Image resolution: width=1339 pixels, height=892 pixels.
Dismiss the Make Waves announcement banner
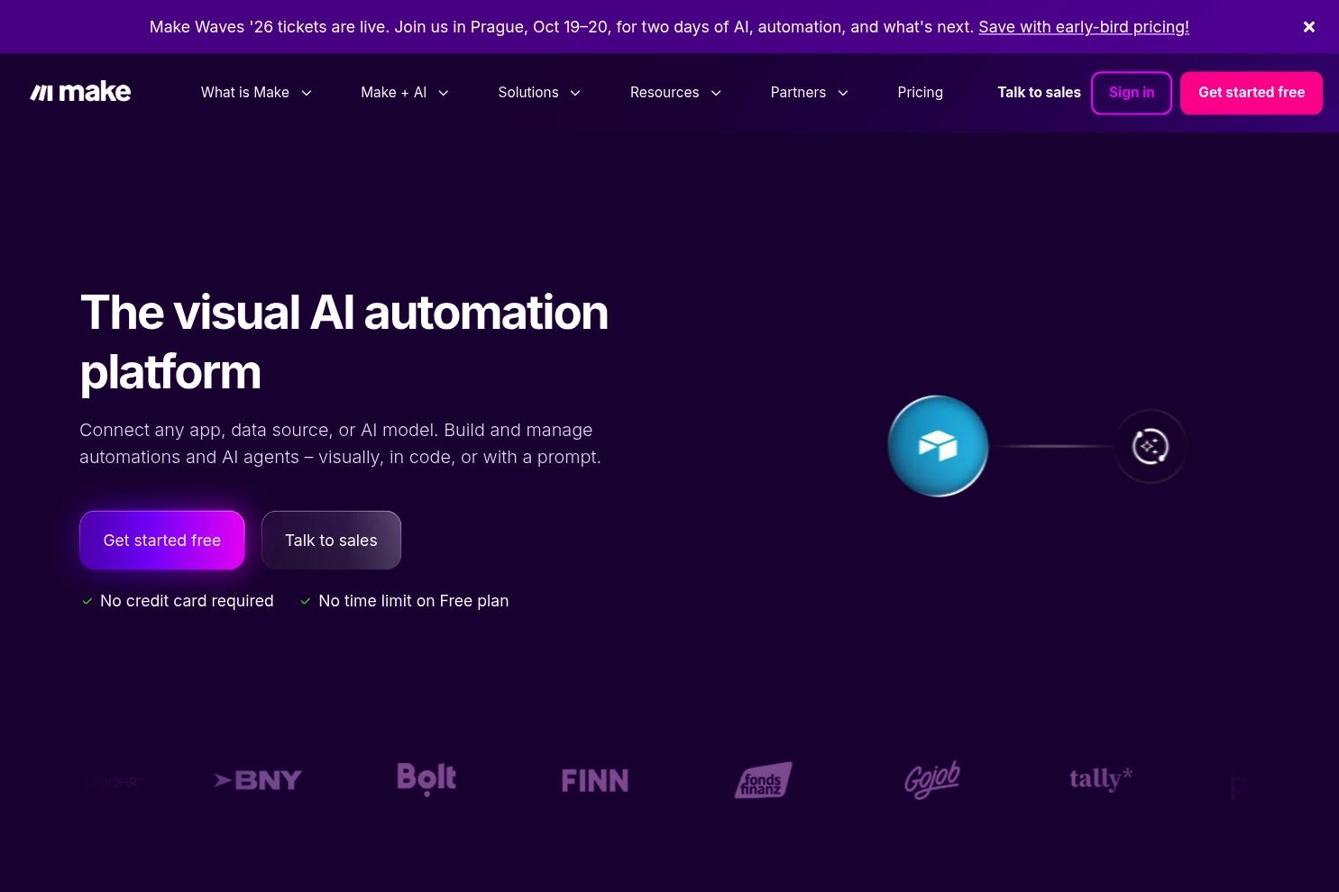point(1309,27)
